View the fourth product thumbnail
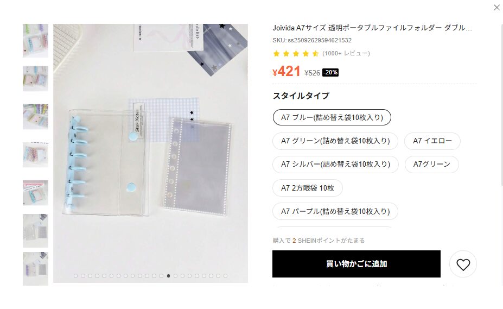 point(36,154)
